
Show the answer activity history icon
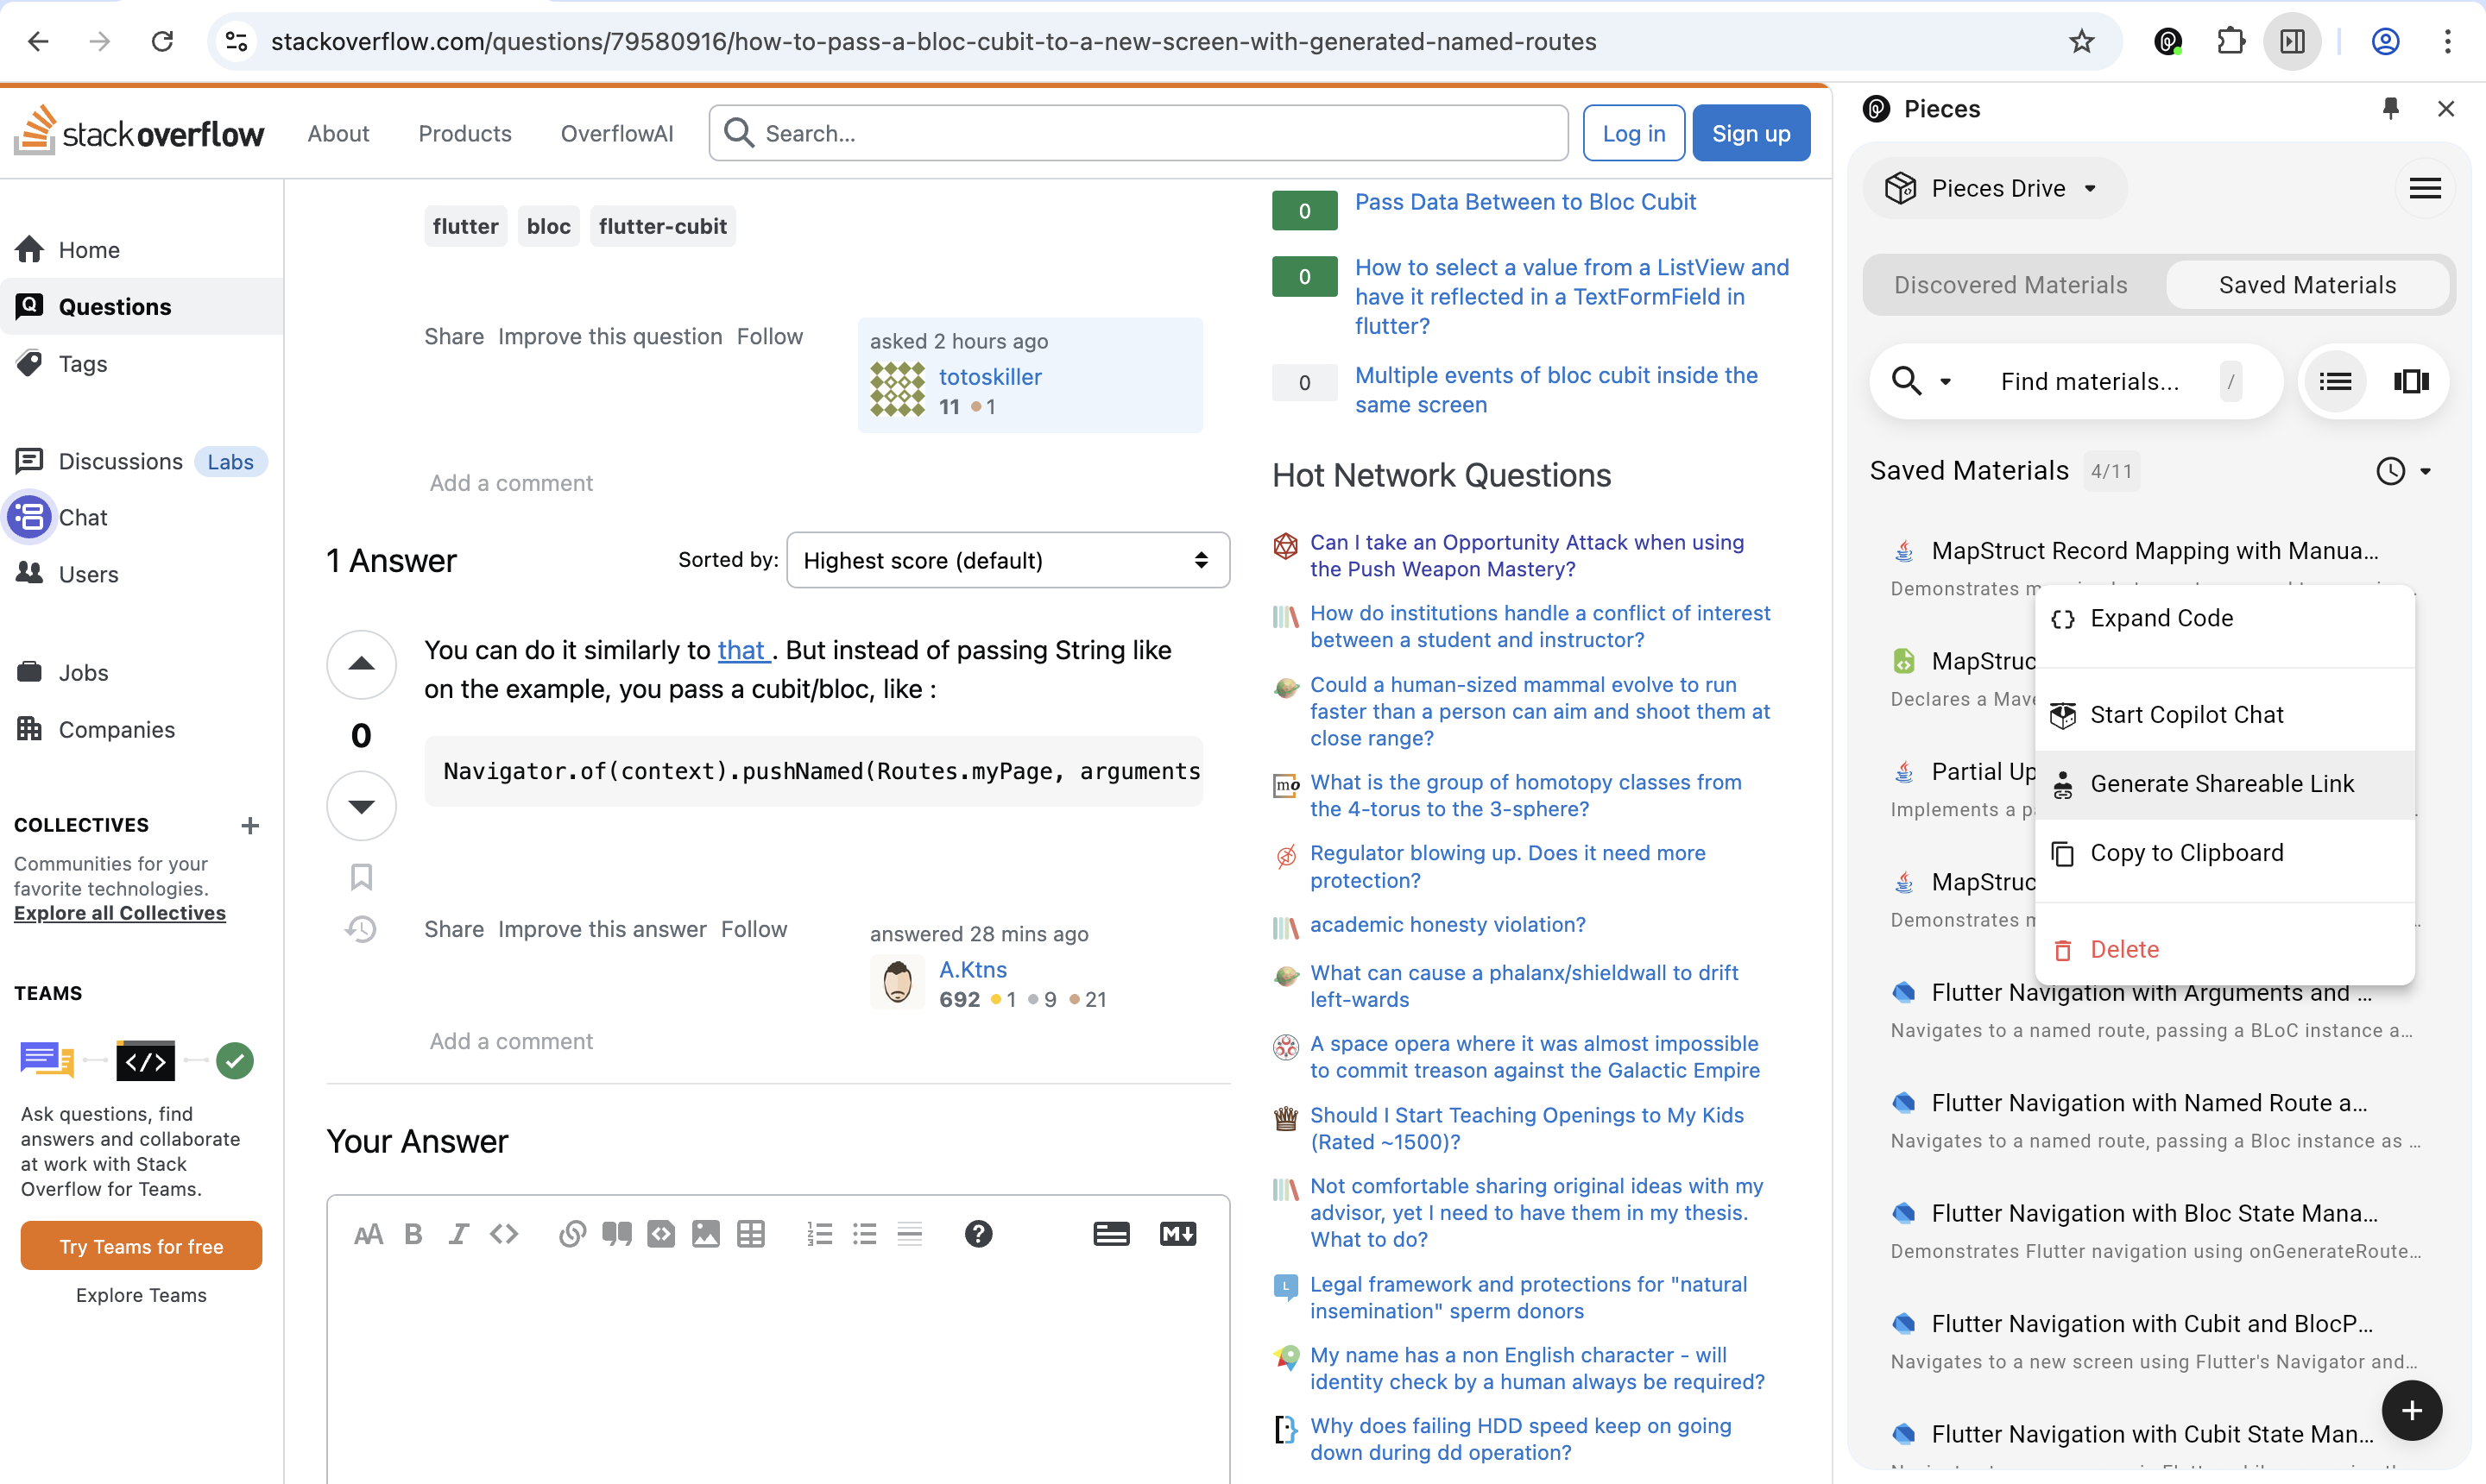click(x=361, y=929)
